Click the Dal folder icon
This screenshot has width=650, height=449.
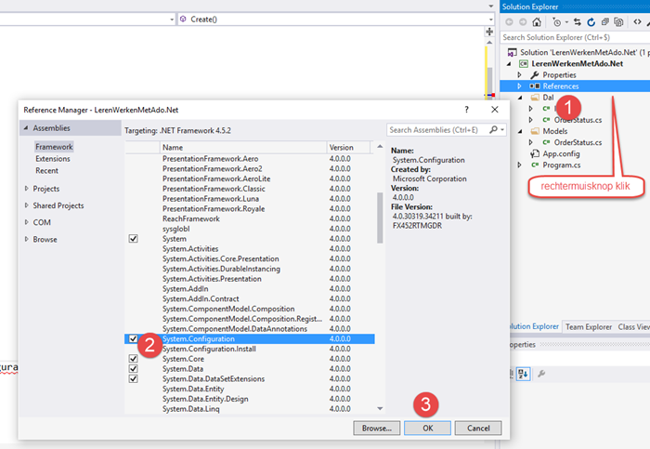point(535,97)
